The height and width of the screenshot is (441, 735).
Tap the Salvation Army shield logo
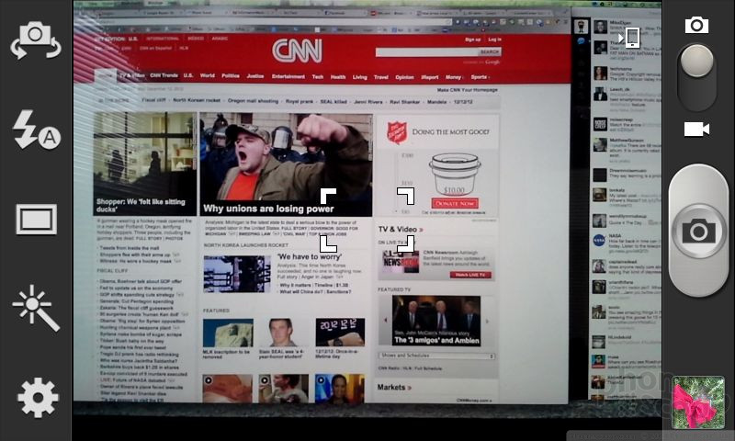pos(397,132)
